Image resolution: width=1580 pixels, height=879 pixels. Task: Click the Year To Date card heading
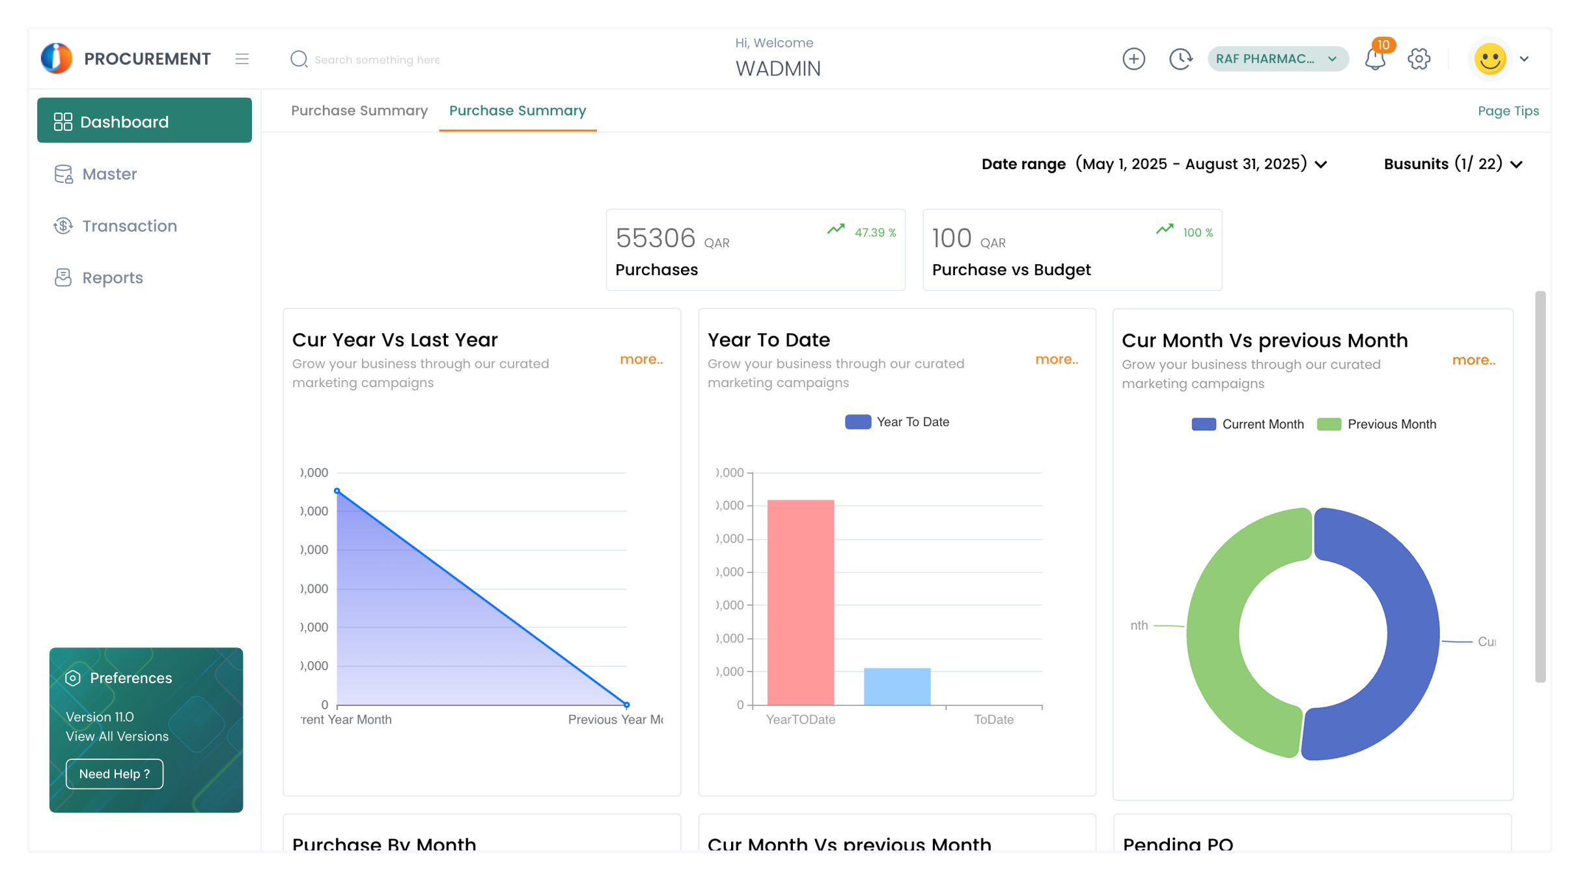pyautogui.click(x=768, y=340)
